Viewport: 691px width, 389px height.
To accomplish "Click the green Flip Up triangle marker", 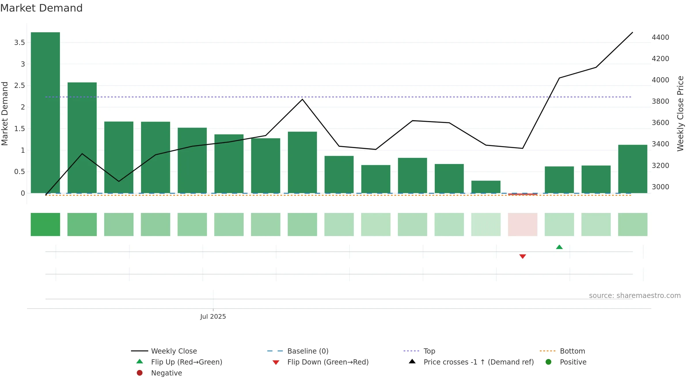I will [x=559, y=247].
